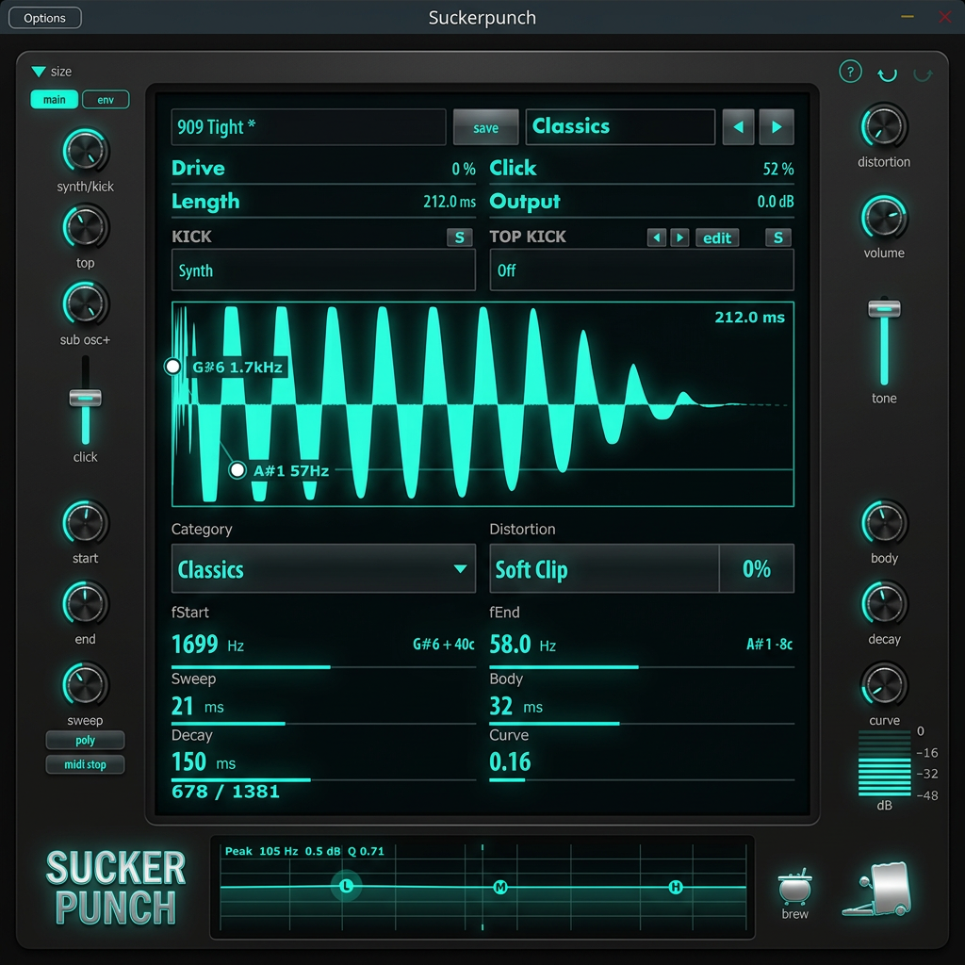
Task: Switch to the main tab
Action: [x=54, y=100]
